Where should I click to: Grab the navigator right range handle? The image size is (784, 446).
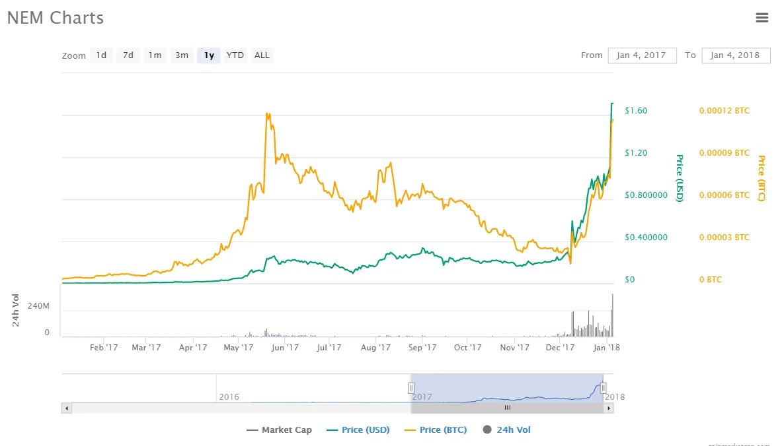pos(603,388)
